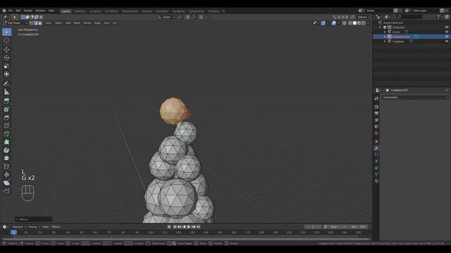Select the Rotate tool
451x253 pixels.
(6, 58)
